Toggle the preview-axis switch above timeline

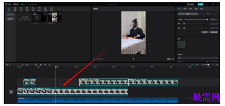click(197, 65)
